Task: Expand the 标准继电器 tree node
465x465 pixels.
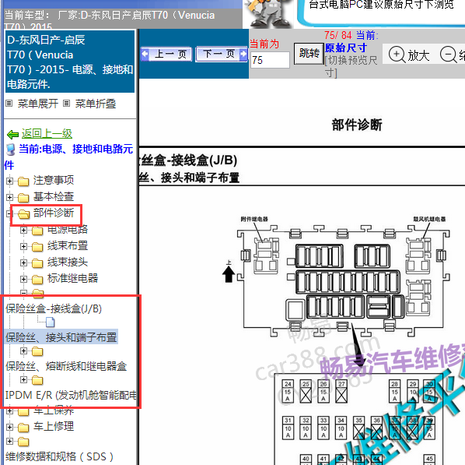Action: coord(23,279)
